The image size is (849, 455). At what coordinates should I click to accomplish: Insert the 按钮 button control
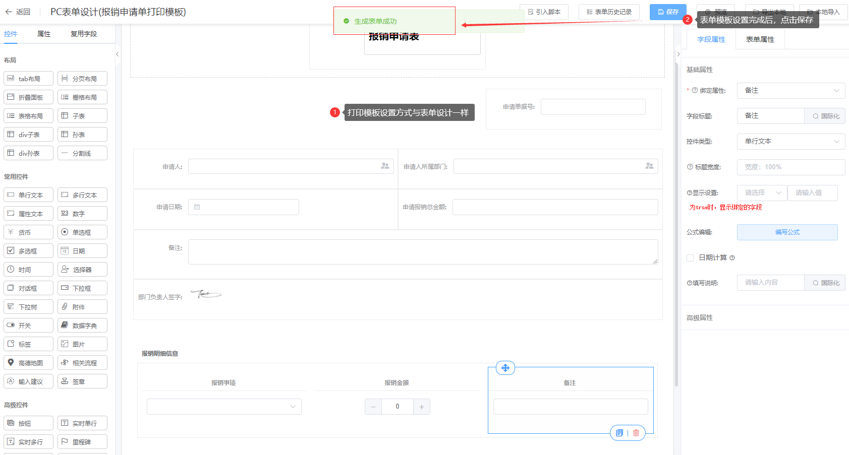(28, 423)
